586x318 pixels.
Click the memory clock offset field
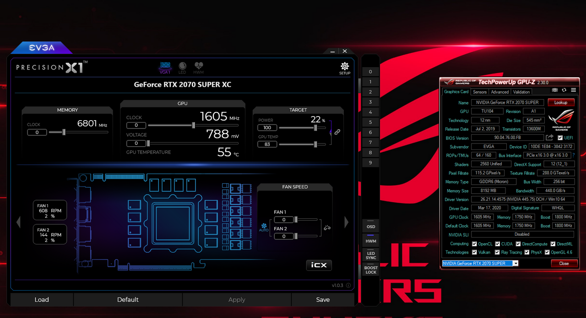click(x=37, y=132)
